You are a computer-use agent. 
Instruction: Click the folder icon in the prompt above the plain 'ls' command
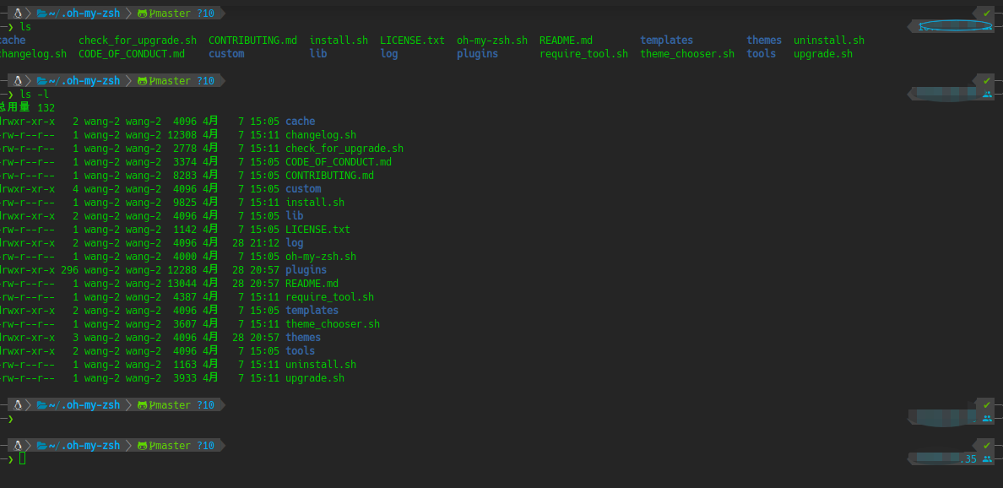pyautogui.click(x=42, y=13)
